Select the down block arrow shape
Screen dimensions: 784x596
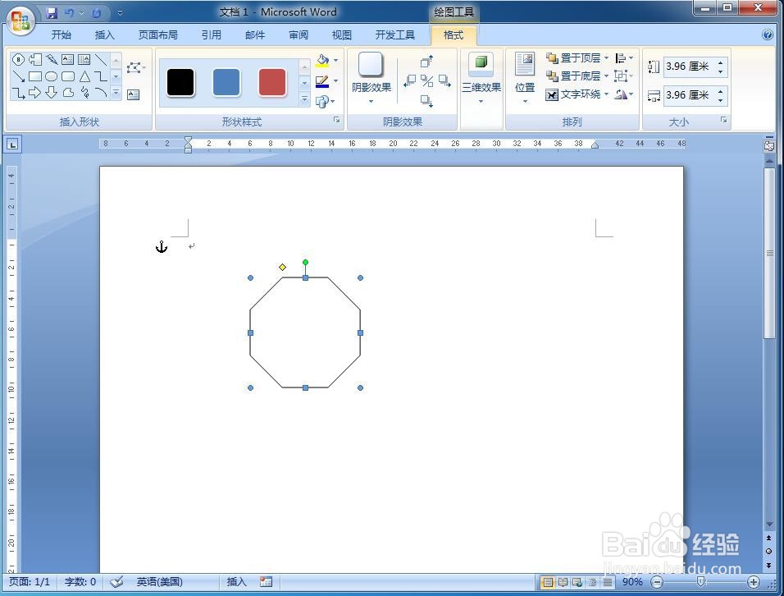point(51,93)
